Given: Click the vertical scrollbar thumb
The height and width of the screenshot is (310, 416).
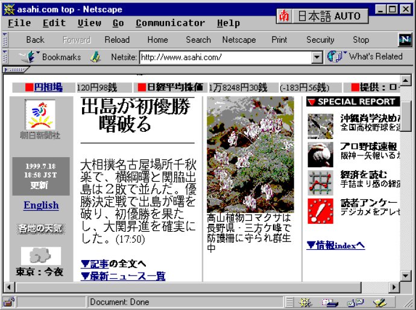Looking at the screenshot, I should tap(406, 116).
